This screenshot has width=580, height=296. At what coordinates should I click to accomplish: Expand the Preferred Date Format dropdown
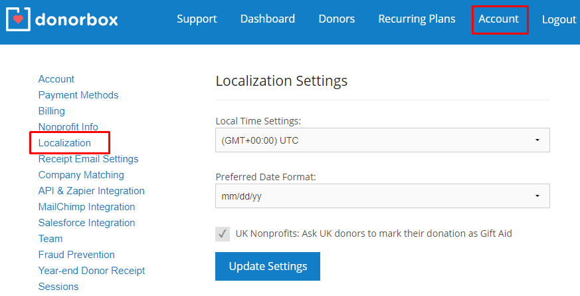coord(383,196)
